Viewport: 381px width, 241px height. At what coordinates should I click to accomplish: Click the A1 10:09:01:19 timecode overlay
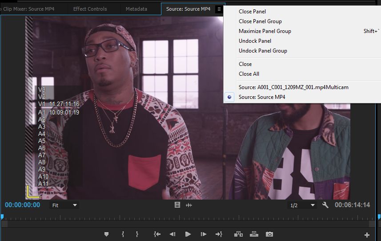pos(59,112)
